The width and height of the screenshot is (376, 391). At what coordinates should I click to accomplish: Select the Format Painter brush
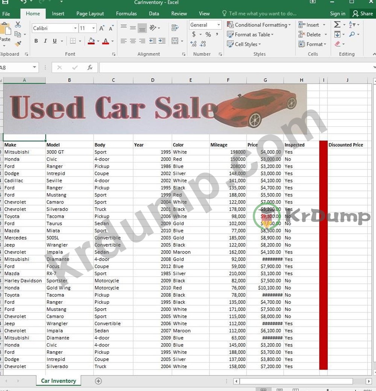click(18, 44)
